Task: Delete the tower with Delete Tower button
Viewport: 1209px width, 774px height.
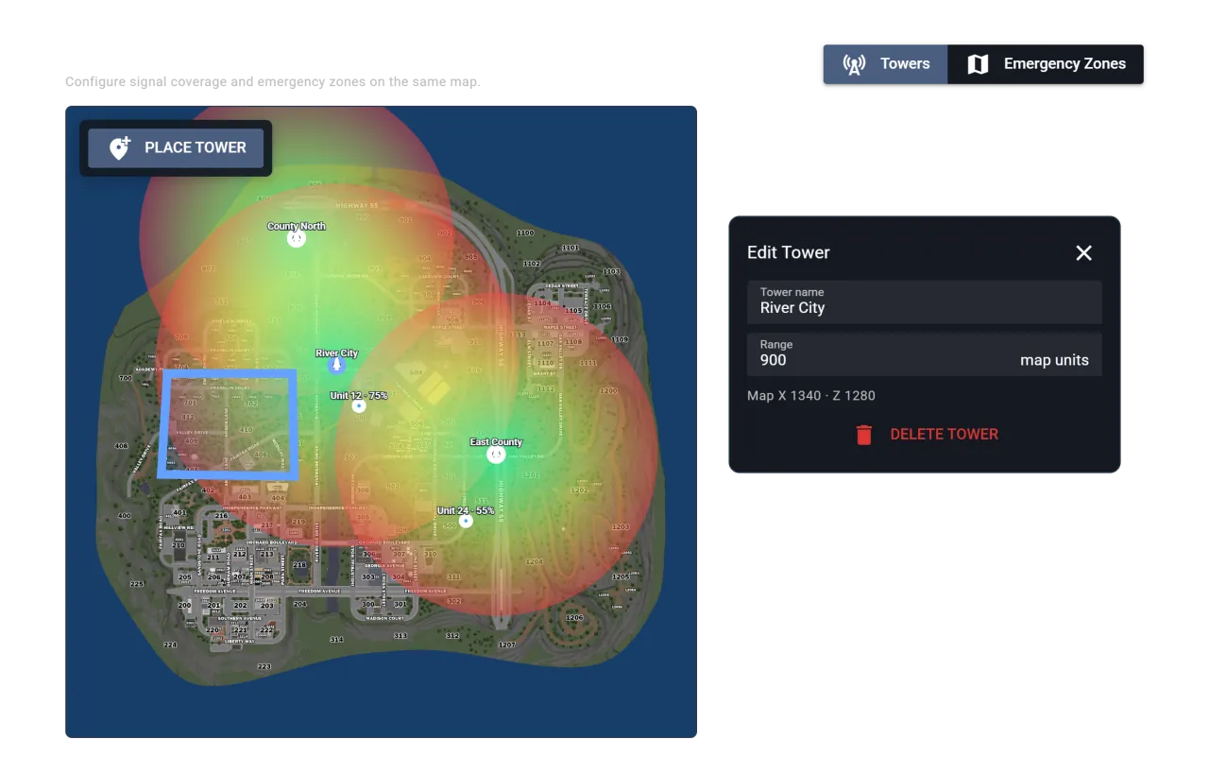Action: 925,435
